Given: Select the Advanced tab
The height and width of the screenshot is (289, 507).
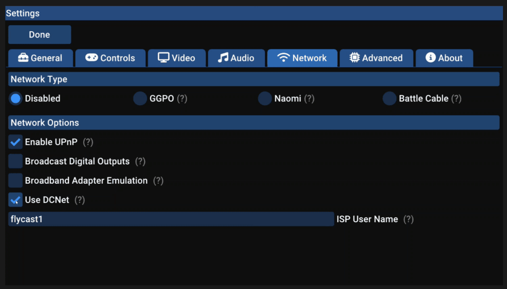Looking at the screenshot, I should (376, 58).
